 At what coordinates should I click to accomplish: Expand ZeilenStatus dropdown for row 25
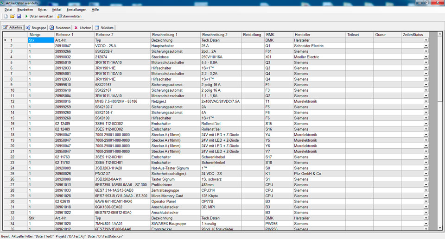click(x=426, y=174)
